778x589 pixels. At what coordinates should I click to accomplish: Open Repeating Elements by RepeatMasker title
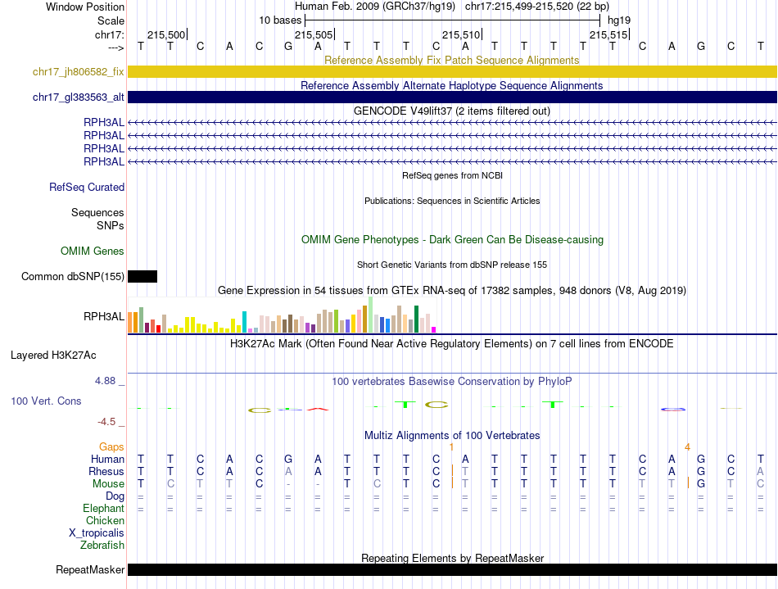[x=452, y=558]
